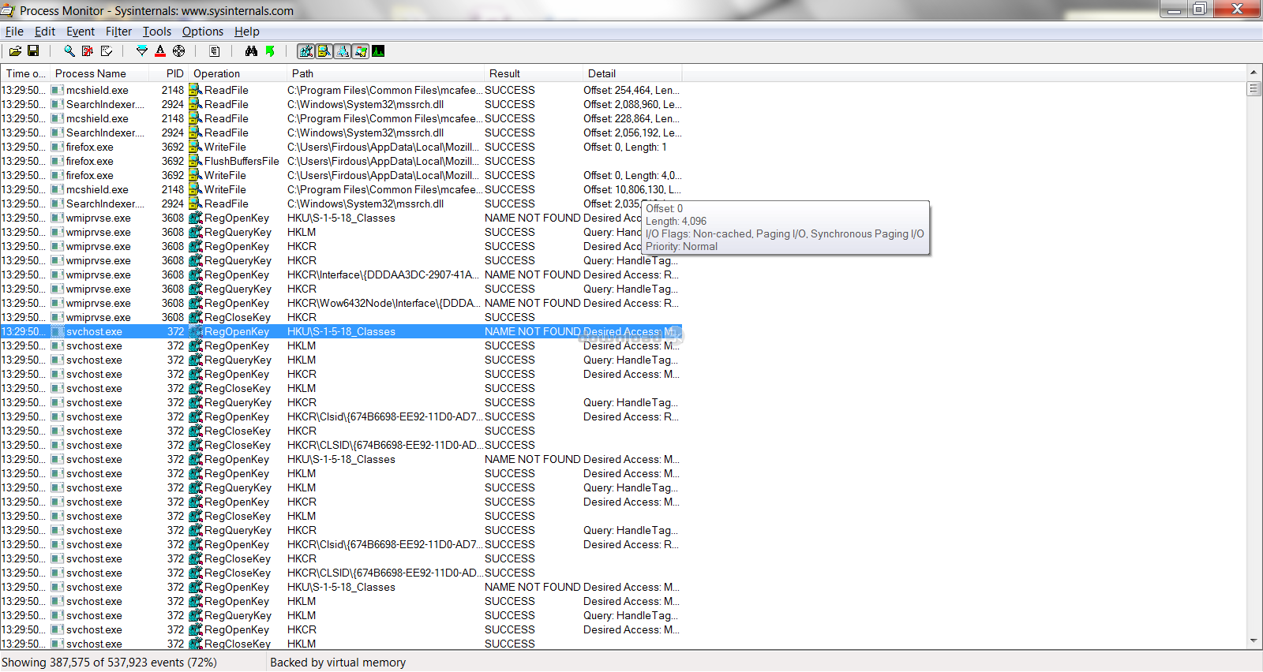This screenshot has height=672, width=1263.
Task: Click the wmiprvse.exe RegCloseKey operation
Action: pos(238,317)
